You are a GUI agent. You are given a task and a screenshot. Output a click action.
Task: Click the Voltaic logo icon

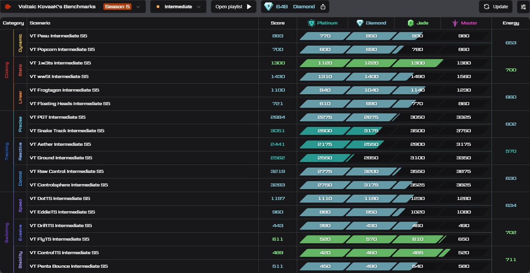pyautogui.click(x=8, y=7)
